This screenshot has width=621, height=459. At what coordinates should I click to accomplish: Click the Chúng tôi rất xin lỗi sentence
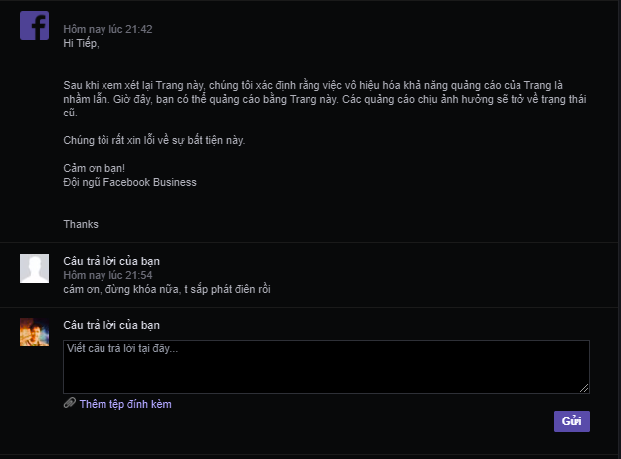point(153,140)
